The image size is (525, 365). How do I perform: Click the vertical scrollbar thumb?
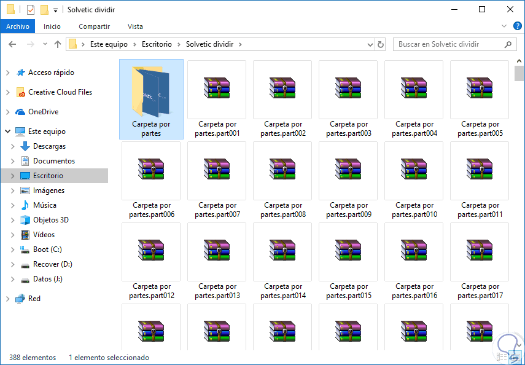519,73
